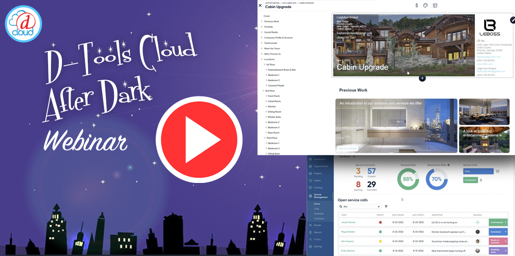Select Portfolio in the outline

coord(268,27)
